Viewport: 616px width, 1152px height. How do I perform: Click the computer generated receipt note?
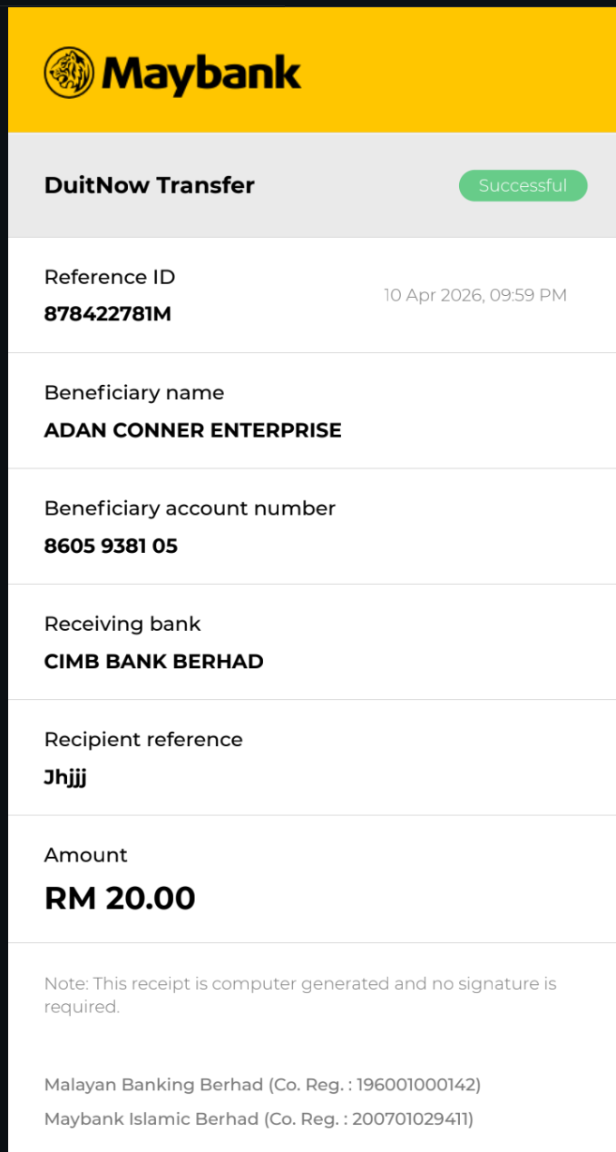pos(300,994)
